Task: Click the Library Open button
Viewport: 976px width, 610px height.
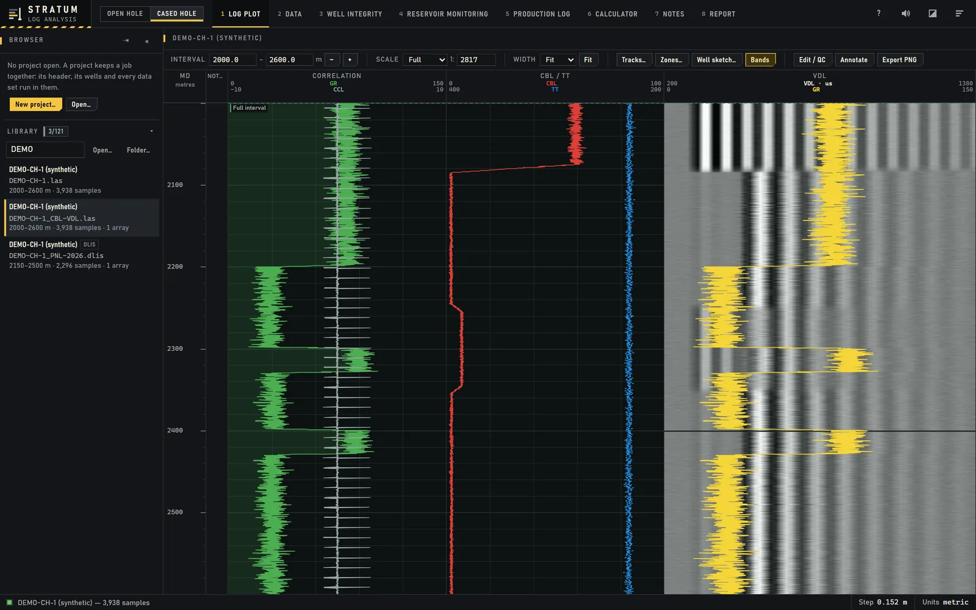Action: coord(102,150)
